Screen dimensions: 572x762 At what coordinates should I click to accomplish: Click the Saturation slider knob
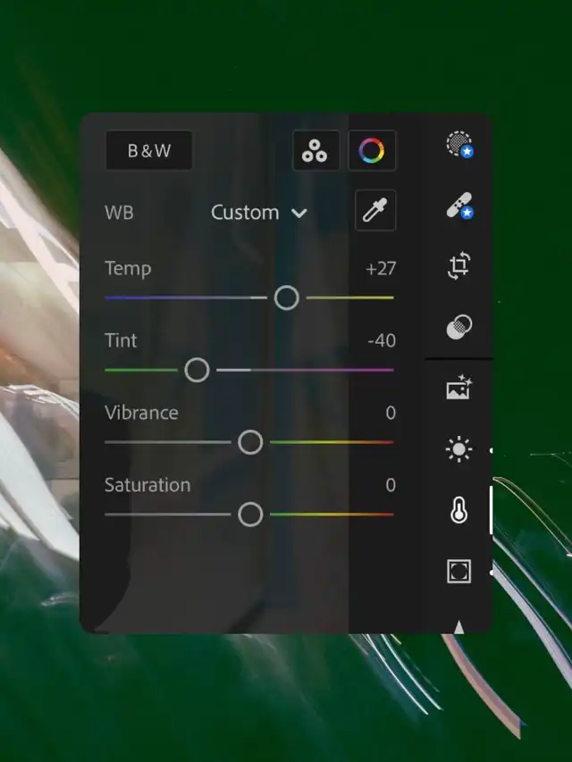coord(250,515)
